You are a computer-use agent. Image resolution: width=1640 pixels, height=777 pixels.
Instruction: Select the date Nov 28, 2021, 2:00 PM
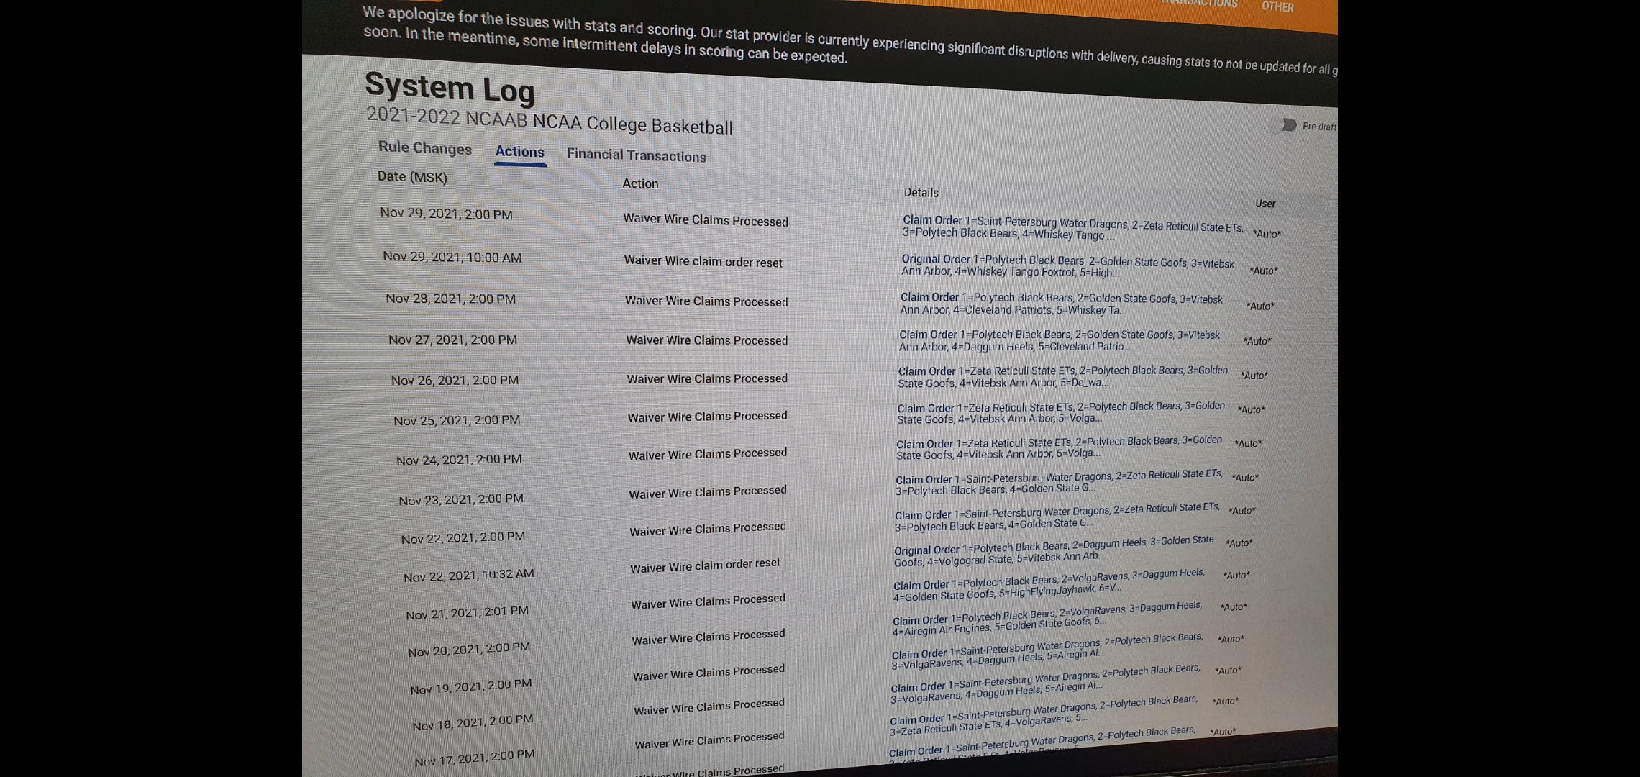pos(450,299)
